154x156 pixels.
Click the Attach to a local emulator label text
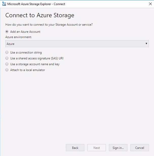[28, 70]
